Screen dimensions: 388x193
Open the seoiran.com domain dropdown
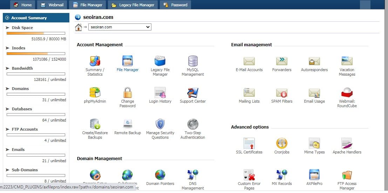click(x=120, y=27)
